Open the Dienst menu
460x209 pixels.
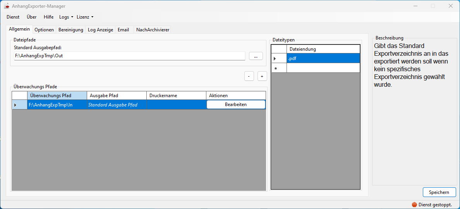tap(13, 17)
